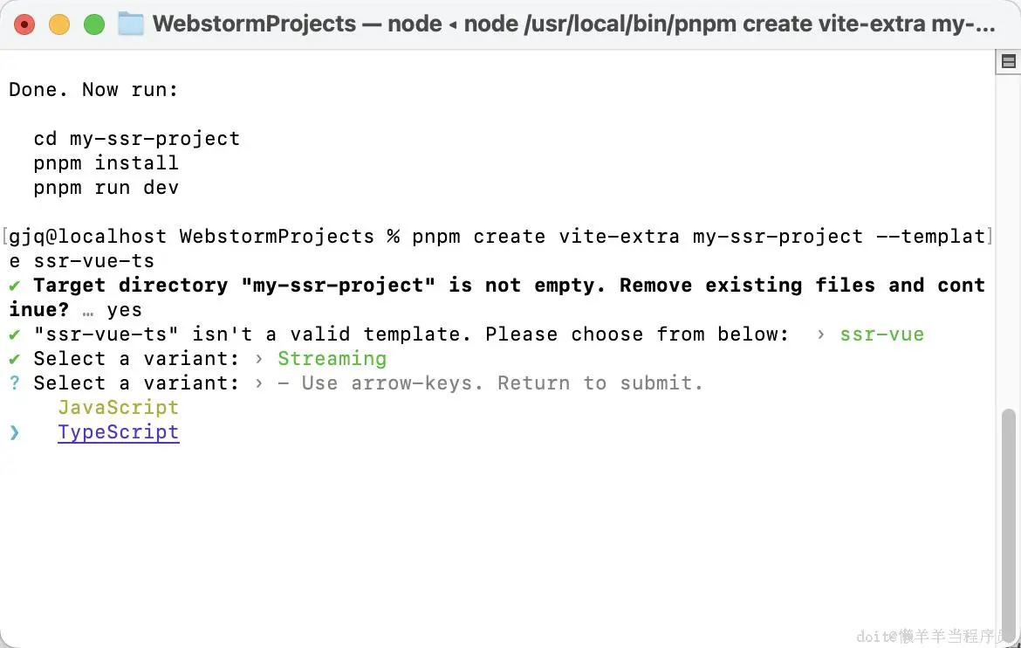
Task: Click the 'Done. Now run:' text
Action: tap(93, 90)
